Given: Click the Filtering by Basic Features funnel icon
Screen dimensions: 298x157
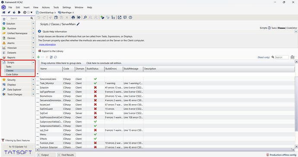Looking at the screenshot, I should point(3,140).
